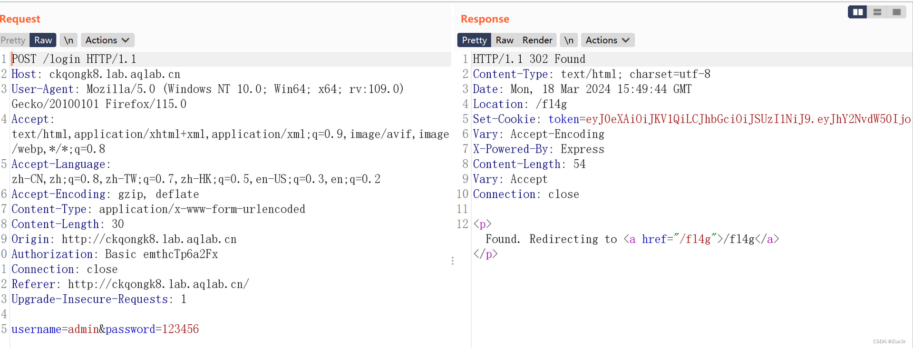
Task: Click 'Authorization: Basic emthcTp6a2Fx' line
Action: tap(115, 254)
